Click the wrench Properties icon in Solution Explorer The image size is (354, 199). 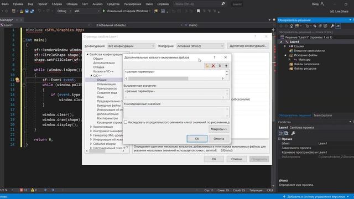pos(332,26)
